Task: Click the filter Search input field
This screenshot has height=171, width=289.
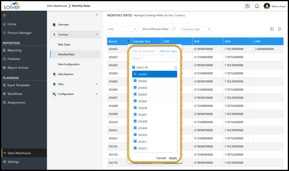Action: 155,58
